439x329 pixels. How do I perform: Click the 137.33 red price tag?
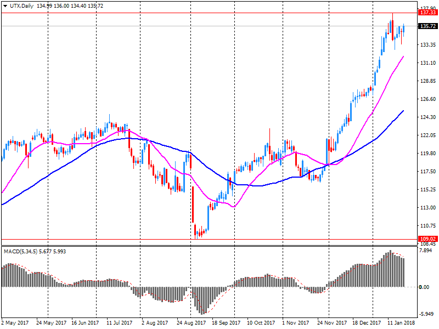427,12
